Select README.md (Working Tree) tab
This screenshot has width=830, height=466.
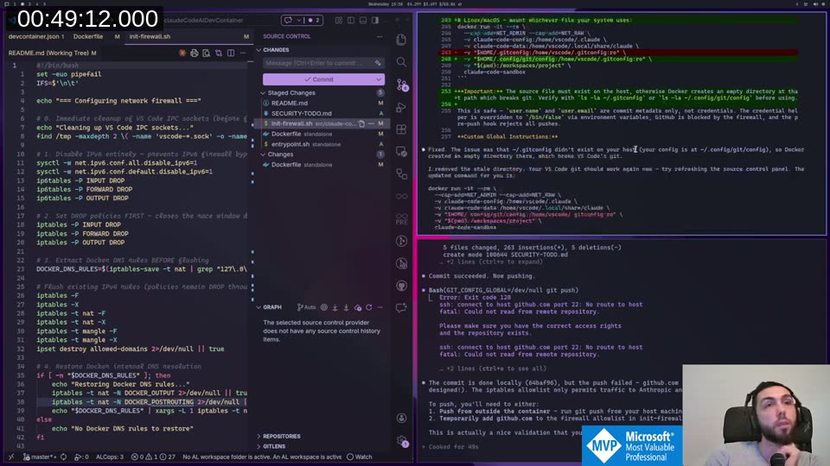pos(53,53)
